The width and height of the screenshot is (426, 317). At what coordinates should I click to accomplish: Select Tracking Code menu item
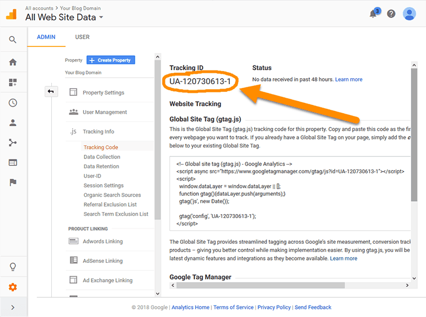click(101, 147)
